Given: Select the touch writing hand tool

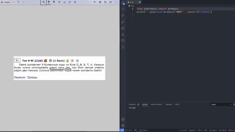Looking at the screenshot, I should [x=43, y=2].
